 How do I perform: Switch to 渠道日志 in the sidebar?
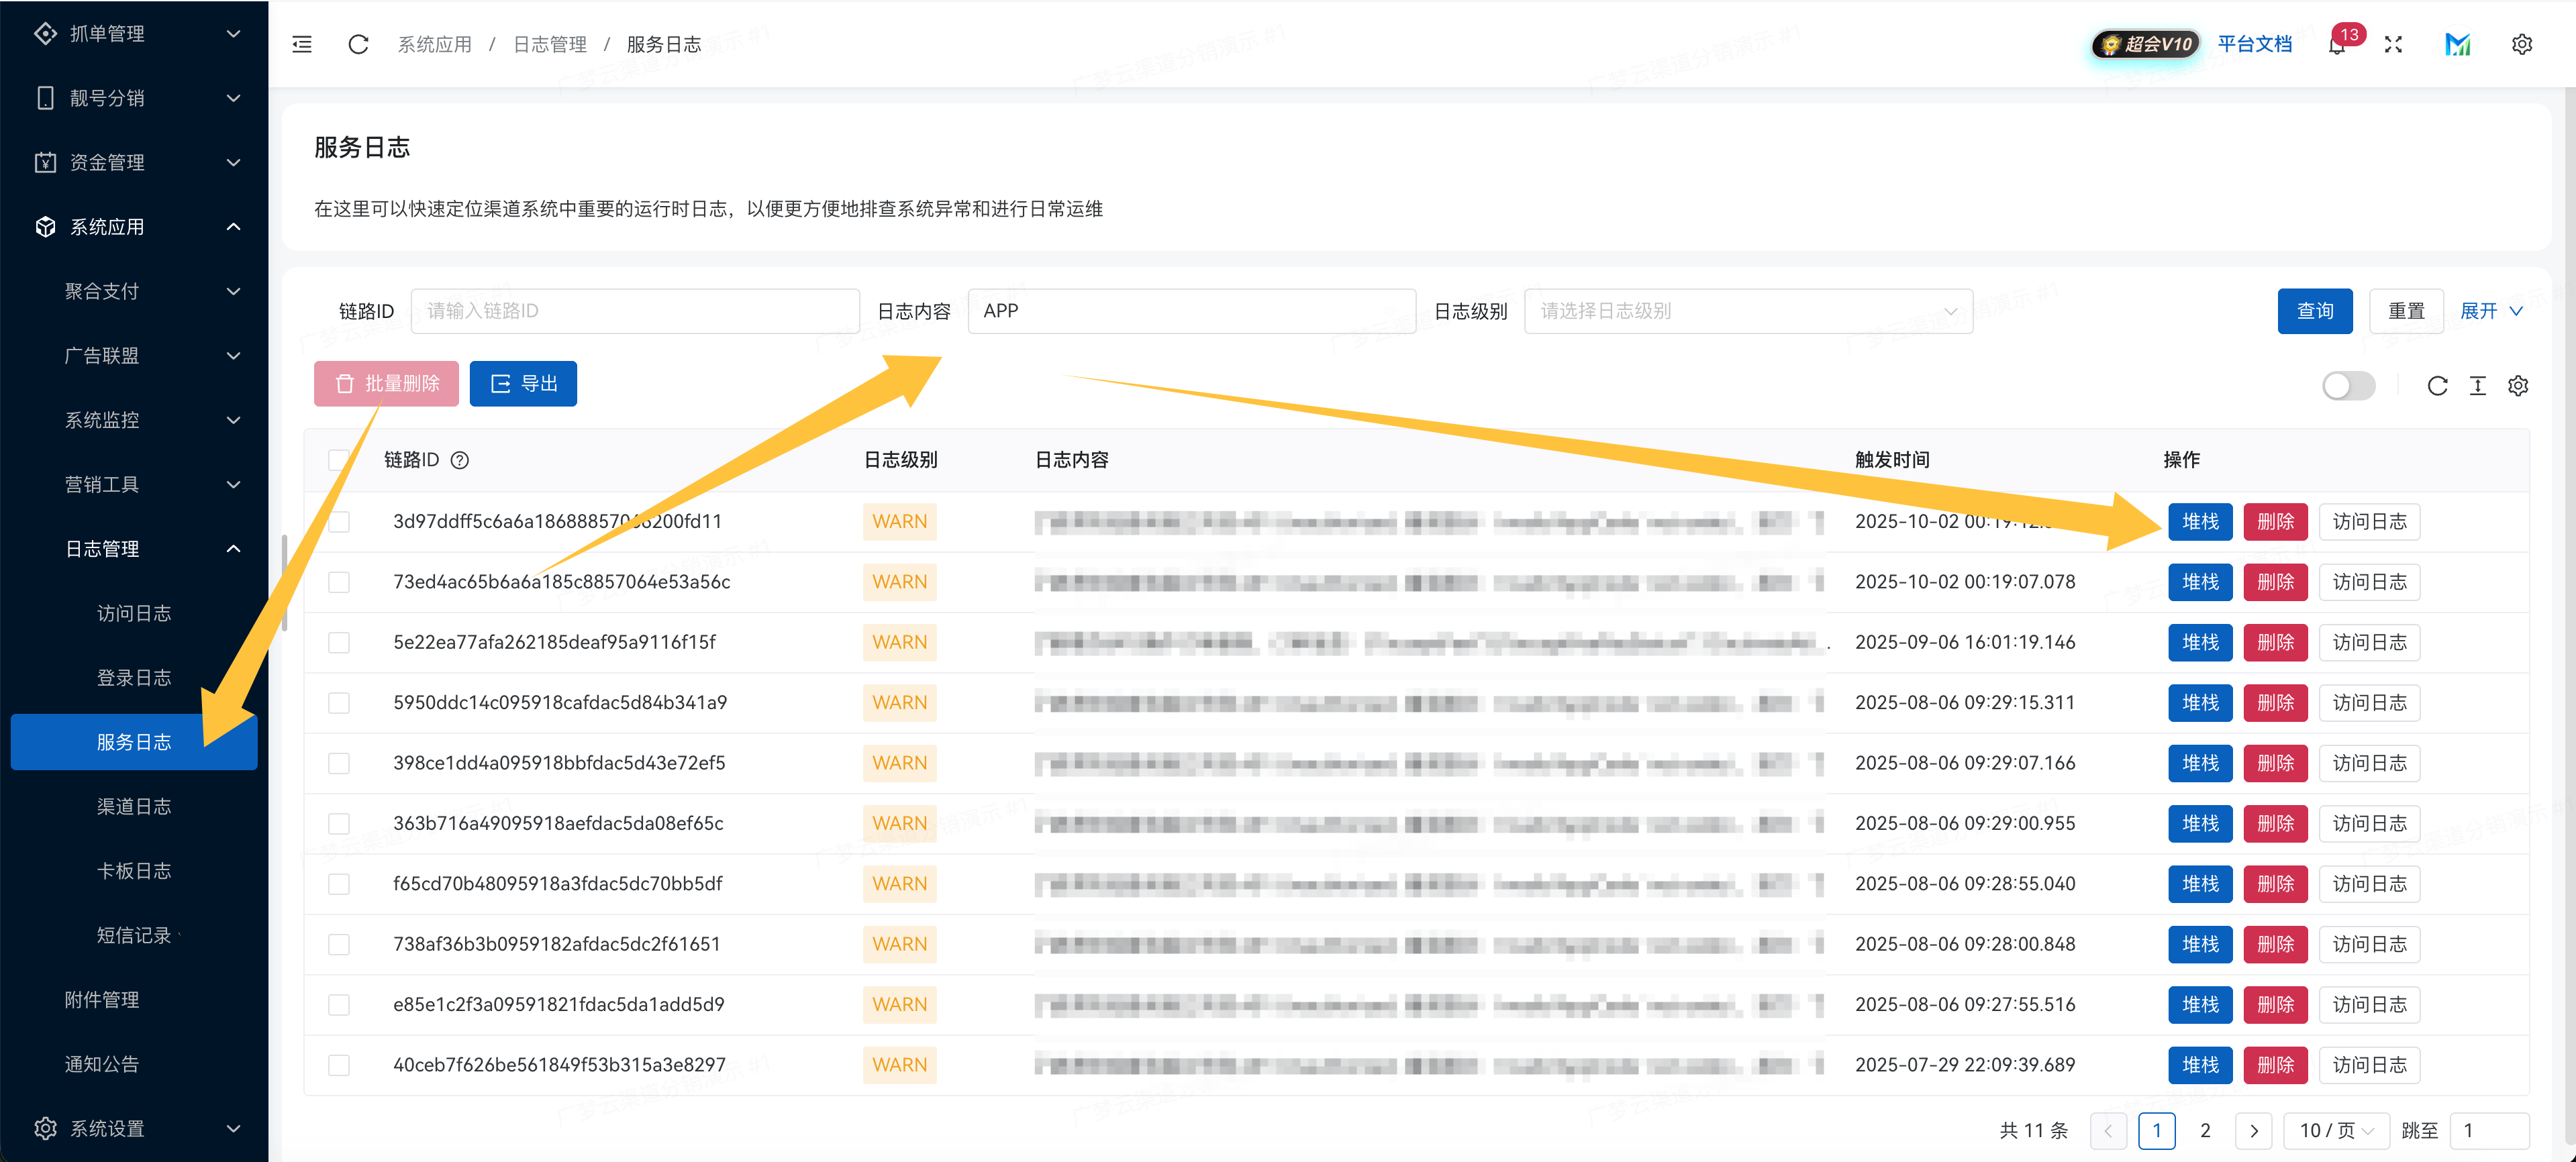point(134,806)
